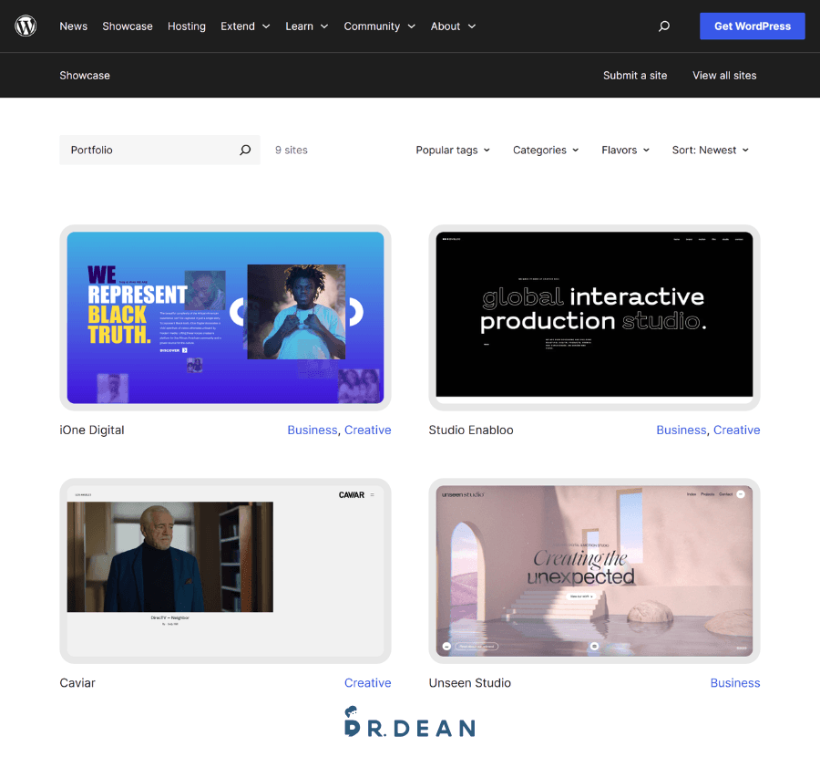Open the News menu item
The image size is (820, 757).
click(x=73, y=26)
